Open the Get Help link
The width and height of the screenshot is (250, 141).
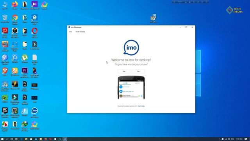point(141,106)
